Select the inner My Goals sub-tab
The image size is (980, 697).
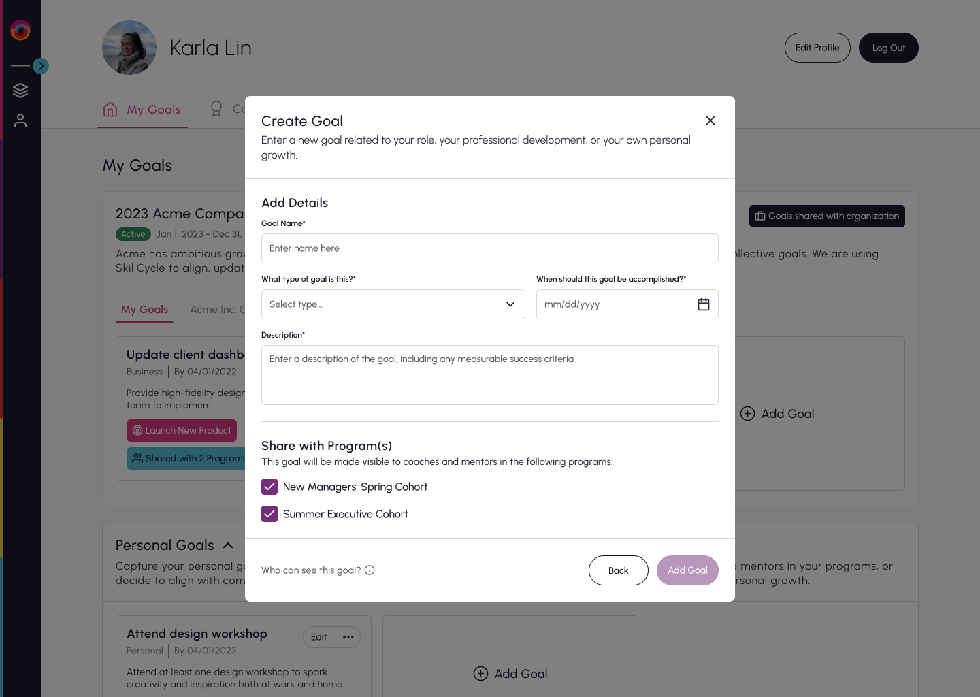click(x=144, y=310)
